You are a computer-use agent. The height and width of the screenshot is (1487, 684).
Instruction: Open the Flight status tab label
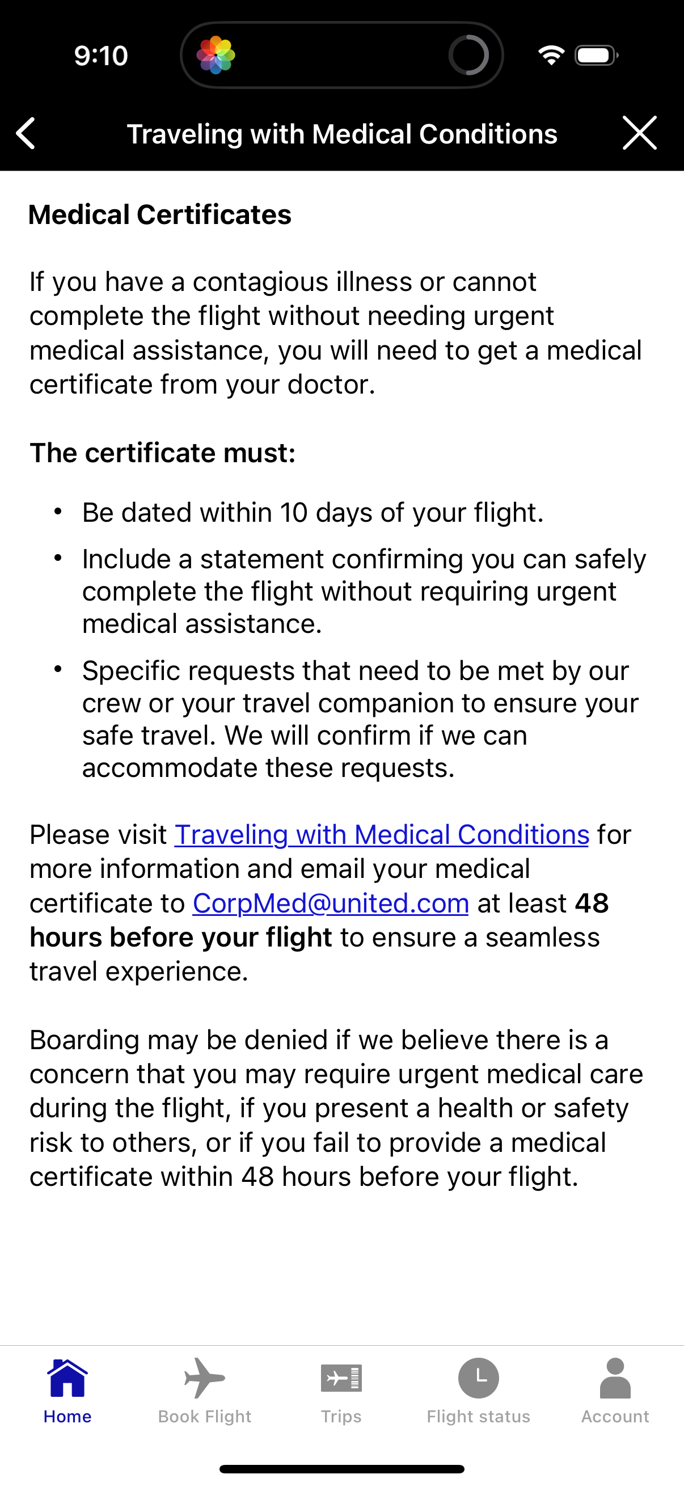pos(478,1417)
